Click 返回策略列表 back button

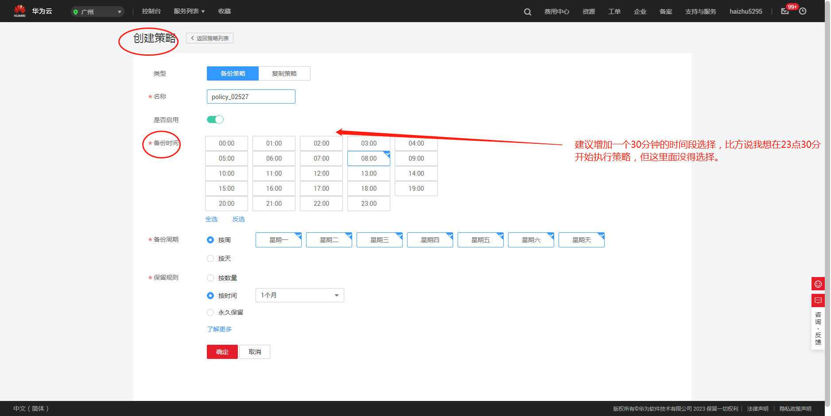210,38
